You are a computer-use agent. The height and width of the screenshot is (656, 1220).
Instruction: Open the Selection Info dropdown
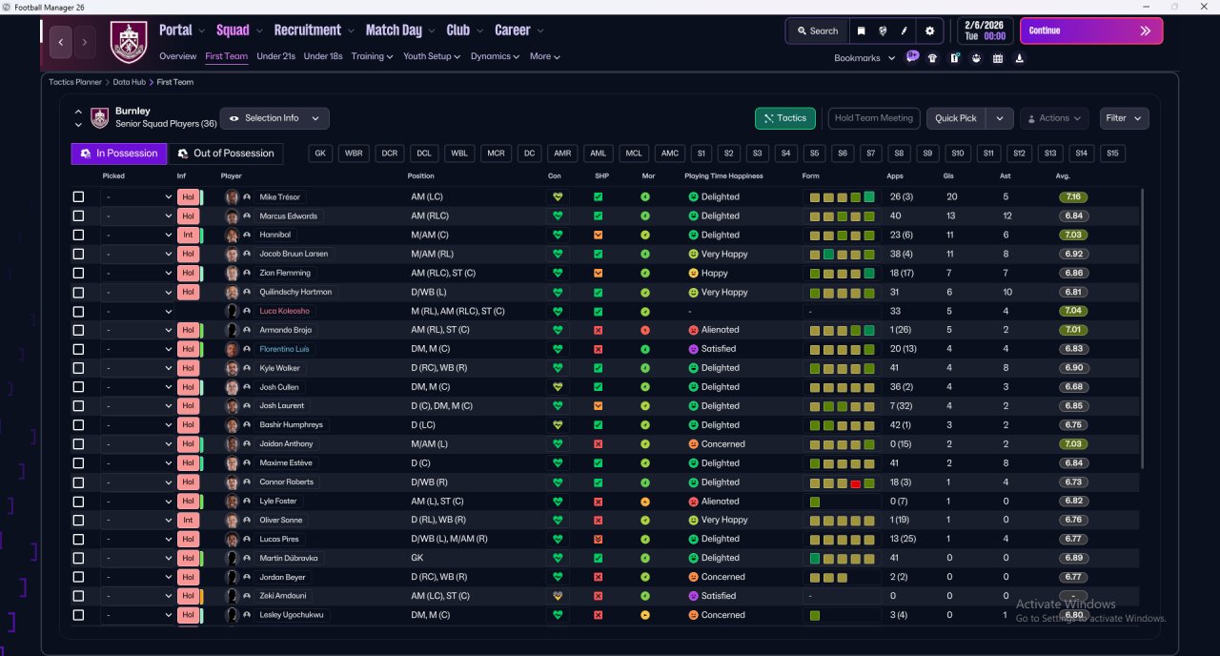[x=275, y=118]
